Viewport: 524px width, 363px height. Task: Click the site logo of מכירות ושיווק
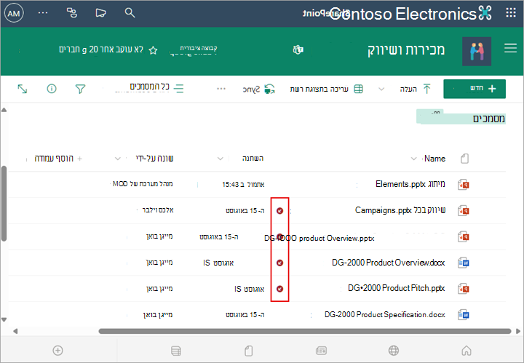point(477,51)
